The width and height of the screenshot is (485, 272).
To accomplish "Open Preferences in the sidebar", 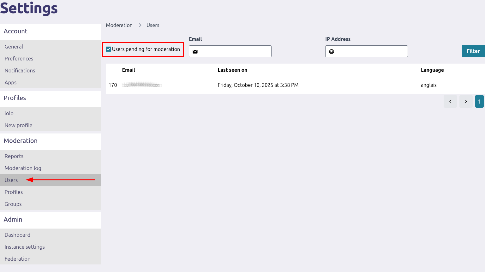I will coord(19,59).
